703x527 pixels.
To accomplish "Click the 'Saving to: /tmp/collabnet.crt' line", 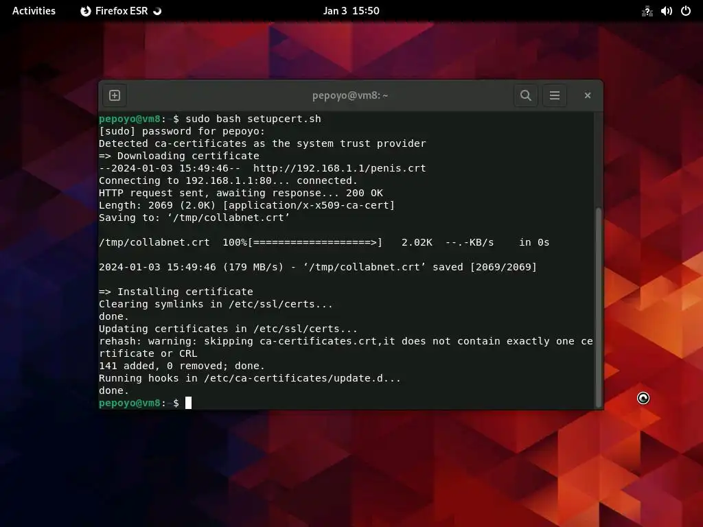I will (x=194, y=218).
